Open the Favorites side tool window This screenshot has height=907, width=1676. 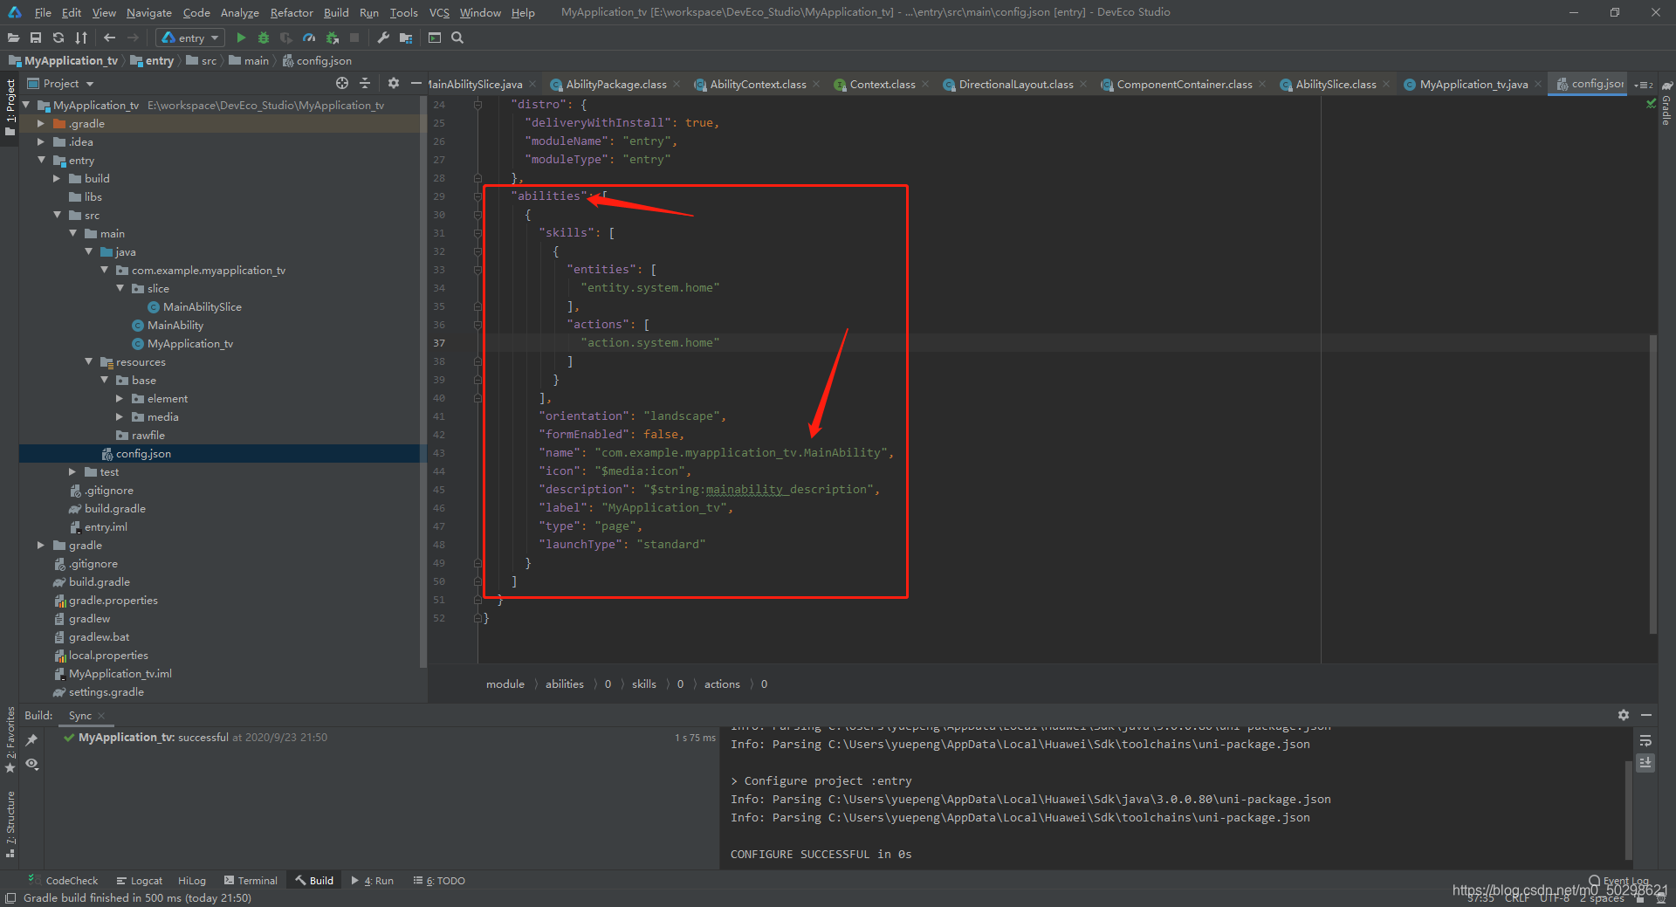[x=10, y=739]
